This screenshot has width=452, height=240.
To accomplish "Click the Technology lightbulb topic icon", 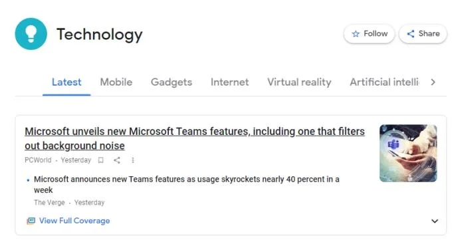I will point(31,34).
